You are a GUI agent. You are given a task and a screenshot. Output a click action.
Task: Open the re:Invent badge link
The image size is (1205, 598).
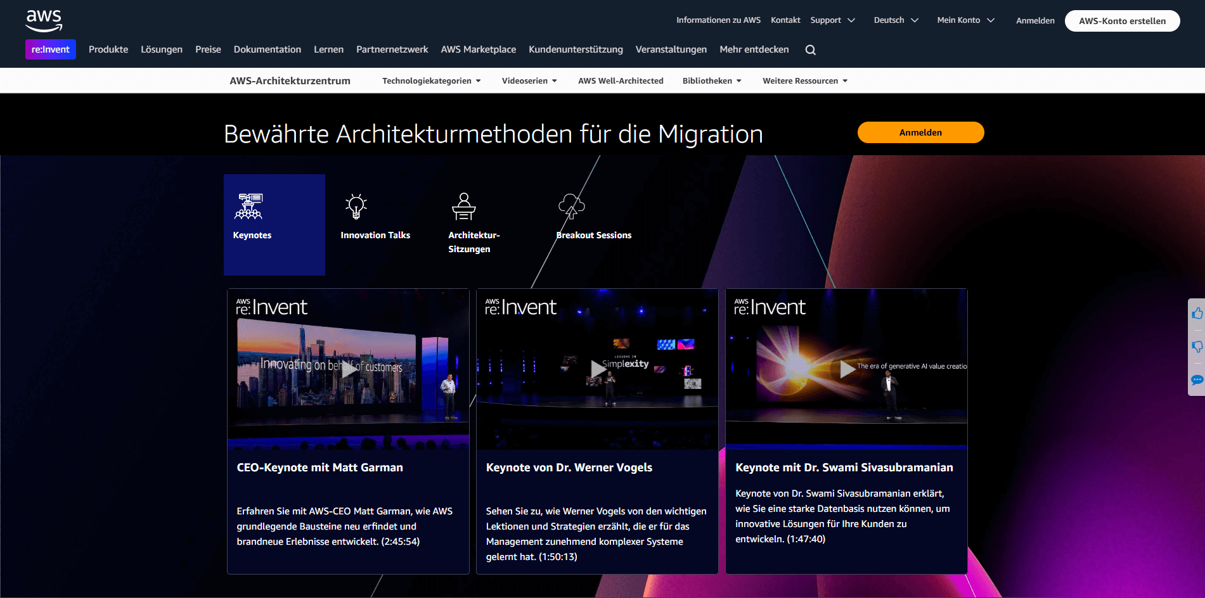tap(51, 49)
